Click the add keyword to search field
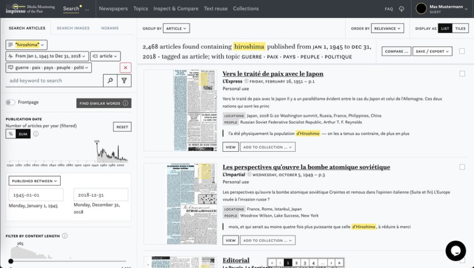 (x=54, y=80)
